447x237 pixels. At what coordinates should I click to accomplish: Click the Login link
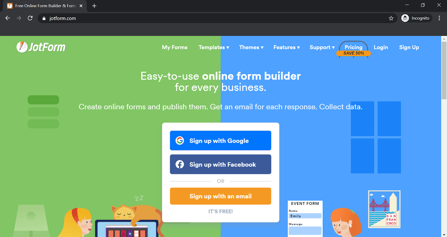pyautogui.click(x=381, y=47)
